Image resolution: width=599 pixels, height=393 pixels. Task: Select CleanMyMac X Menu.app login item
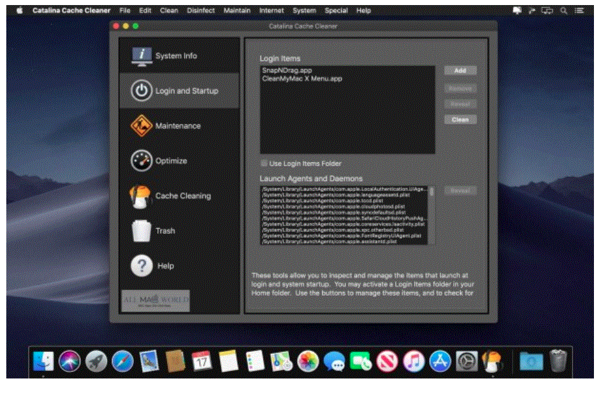coord(348,79)
